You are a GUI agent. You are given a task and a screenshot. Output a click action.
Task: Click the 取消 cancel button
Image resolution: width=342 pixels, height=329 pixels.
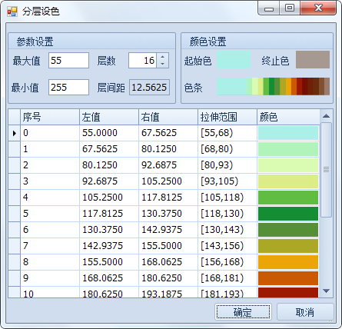(305, 312)
